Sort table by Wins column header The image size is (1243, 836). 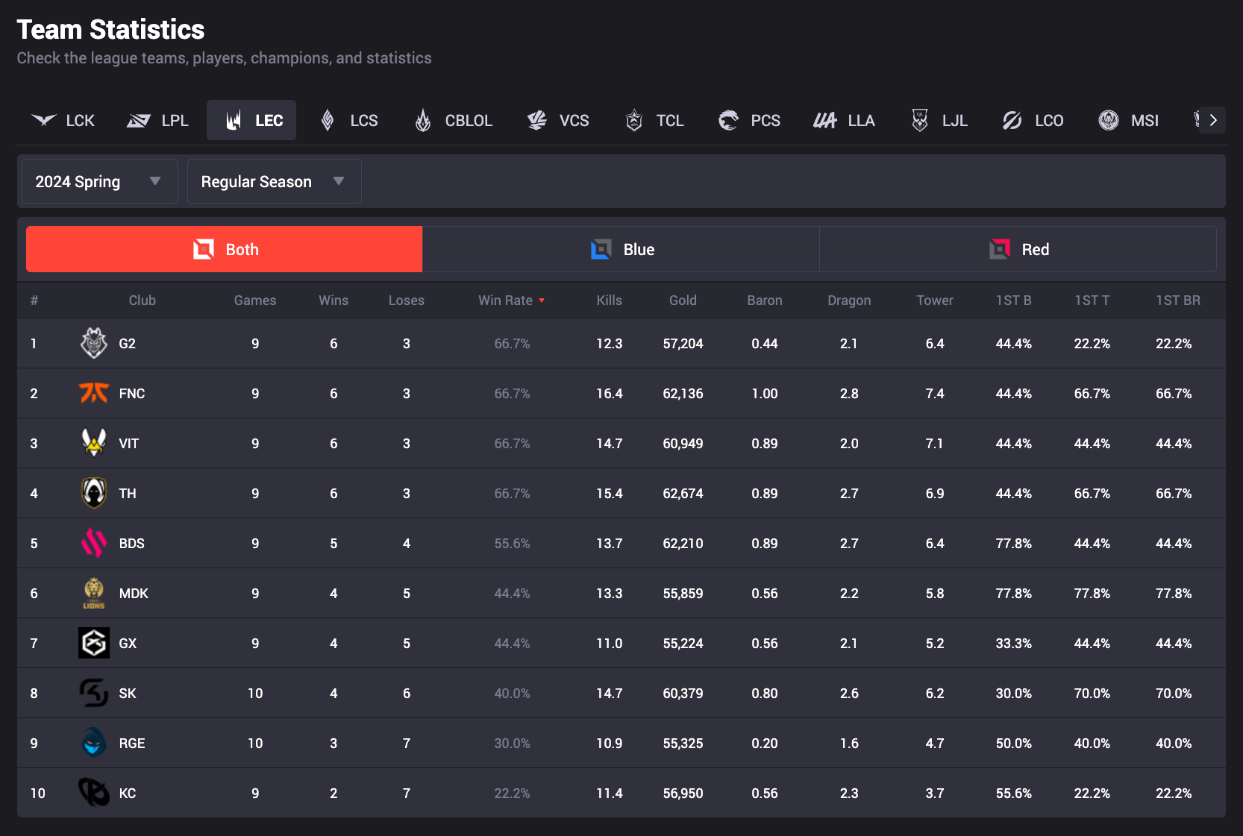point(334,300)
